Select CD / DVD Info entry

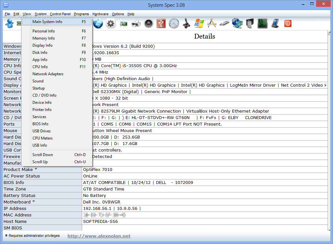point(57,95)
